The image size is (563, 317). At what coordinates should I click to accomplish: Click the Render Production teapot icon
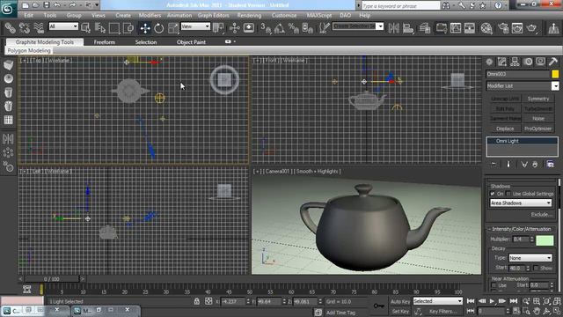pyautogui.click(x=531, y=28)
